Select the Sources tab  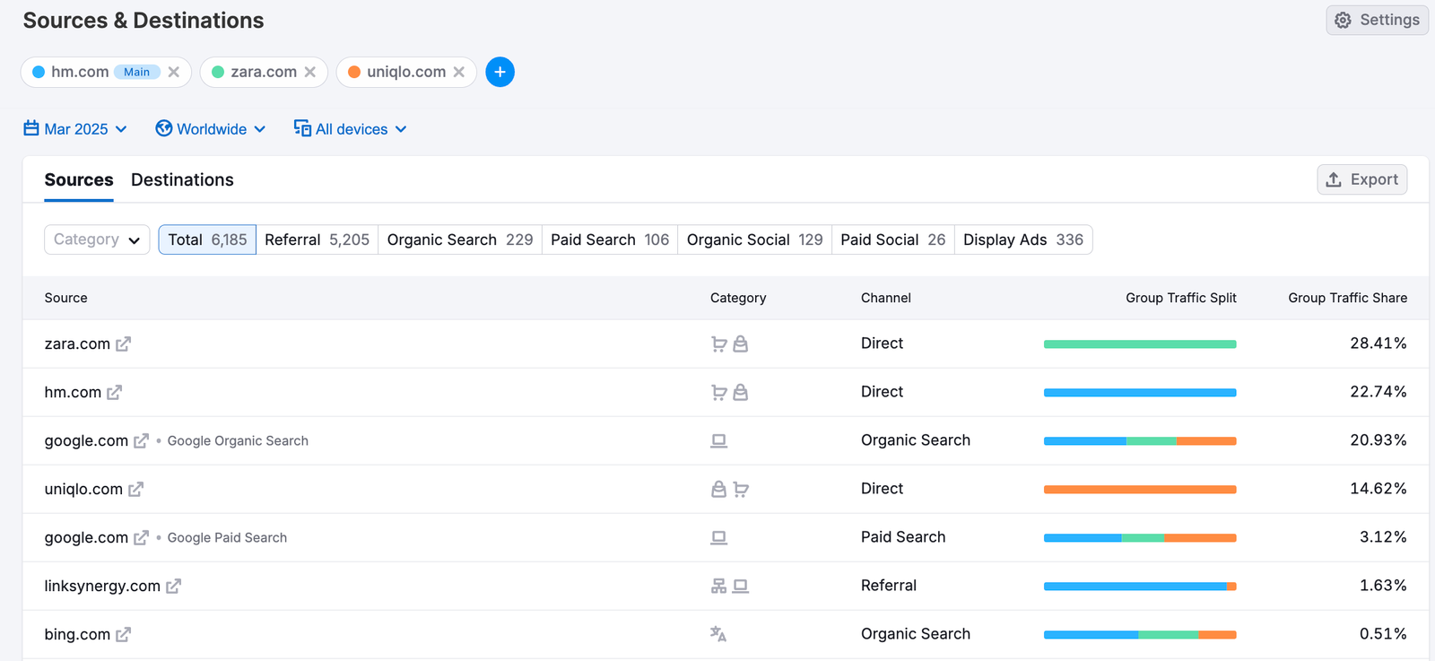click(79, 180)
